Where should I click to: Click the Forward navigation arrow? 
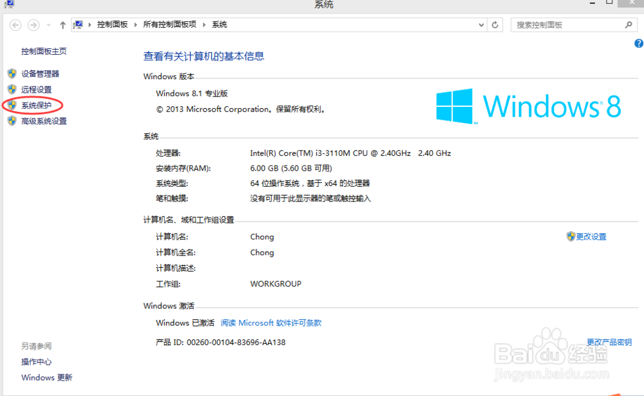(x=33, y=25)
